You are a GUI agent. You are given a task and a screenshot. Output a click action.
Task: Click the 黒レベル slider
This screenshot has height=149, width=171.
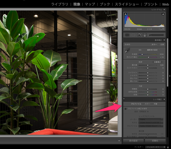(x=148, y=81)
